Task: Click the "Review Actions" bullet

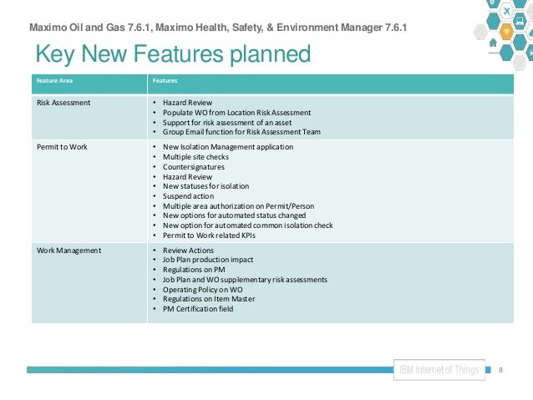Action: click(188, 251)
